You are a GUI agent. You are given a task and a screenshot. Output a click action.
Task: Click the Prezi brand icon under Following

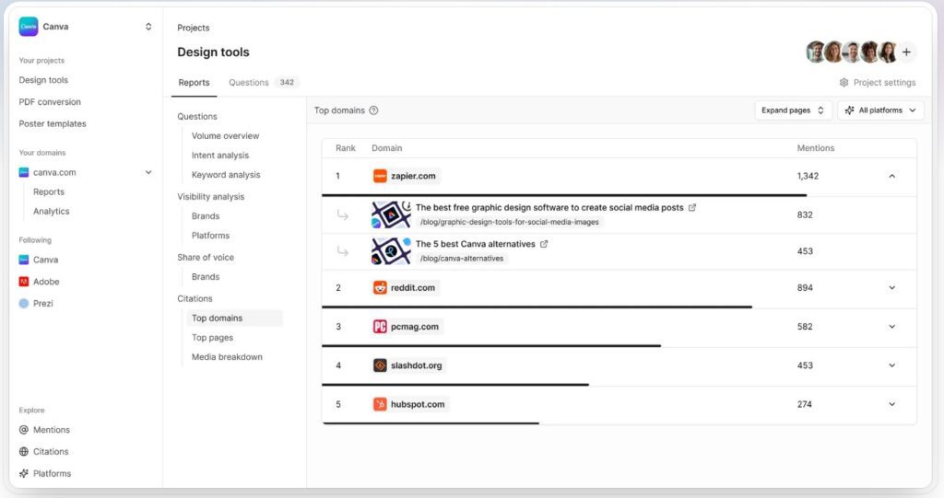(23, 303)
